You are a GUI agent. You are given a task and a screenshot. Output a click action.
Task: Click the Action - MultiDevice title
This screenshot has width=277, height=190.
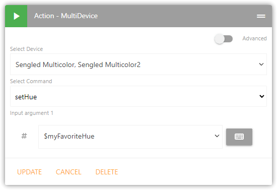click(x=66, y=16)
